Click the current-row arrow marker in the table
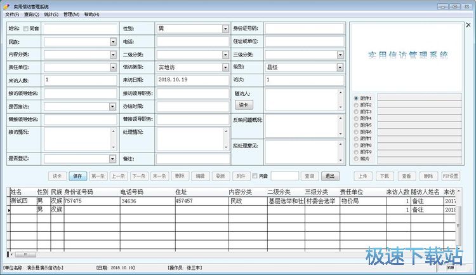The width and height of the screenshot is (476, 275). coord(8,210)
